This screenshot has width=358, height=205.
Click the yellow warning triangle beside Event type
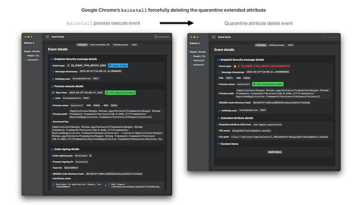(x=235, y=66)
